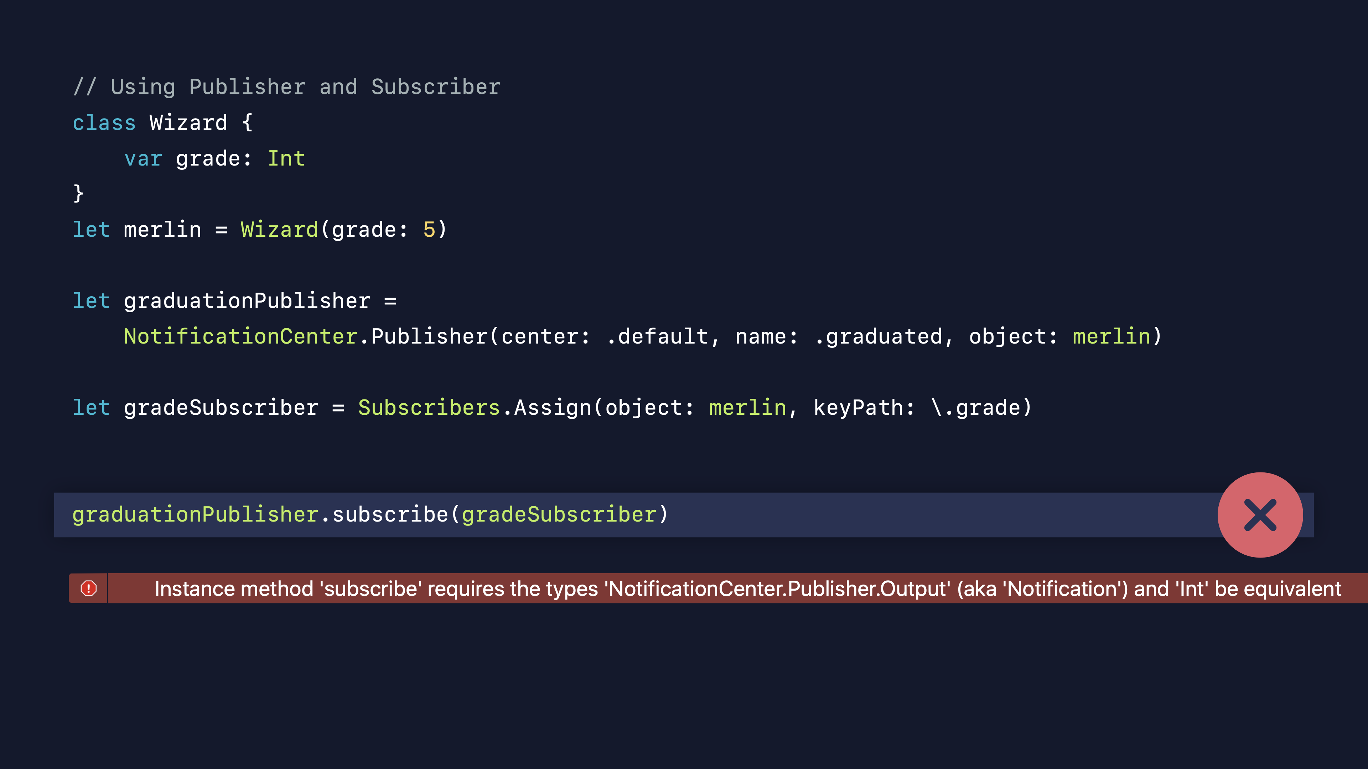The width and height of the screenshot is (1368, 769).
Task: Click 'gradeSubscriber' in its let declaration
Action: click(221, 407)
